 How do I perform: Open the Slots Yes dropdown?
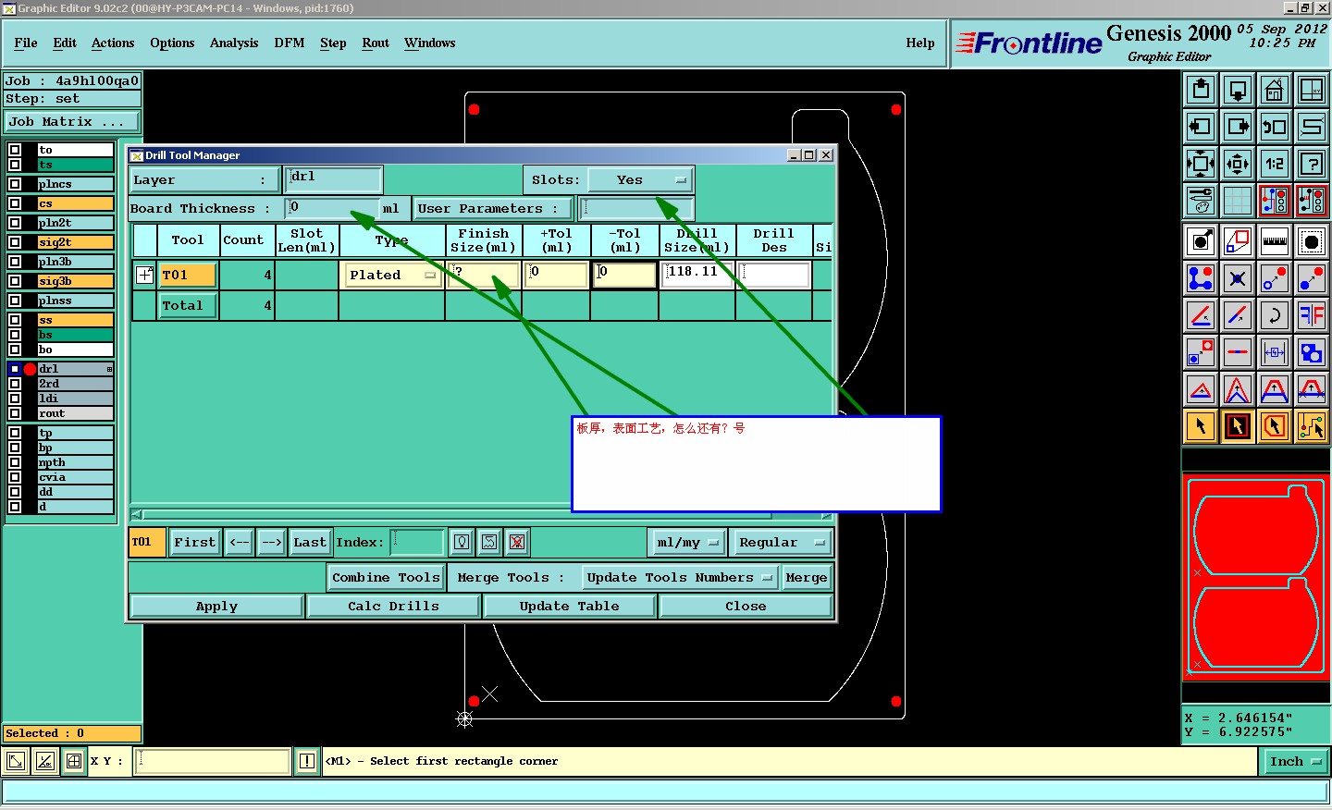(641, 180)
